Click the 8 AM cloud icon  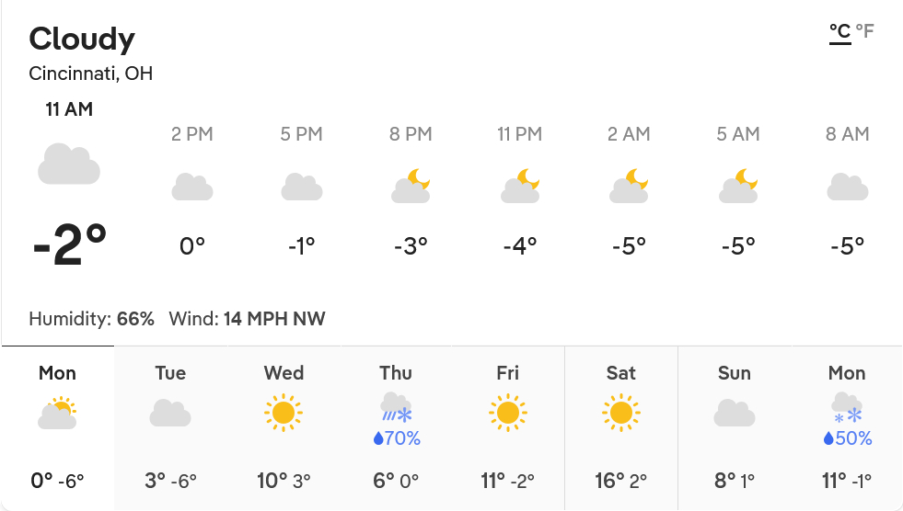(x=847, y=187)
